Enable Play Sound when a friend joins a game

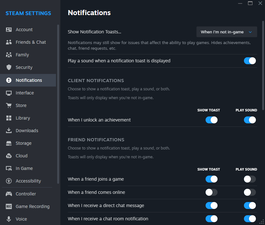point(250,179)
